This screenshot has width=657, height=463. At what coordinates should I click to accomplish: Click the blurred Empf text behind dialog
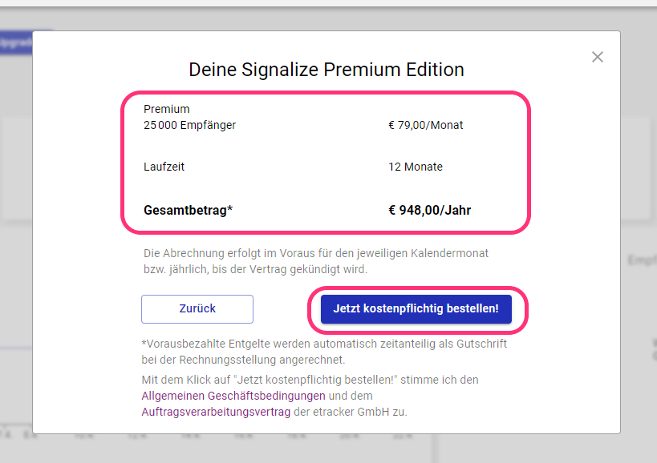tap(643, 260)
